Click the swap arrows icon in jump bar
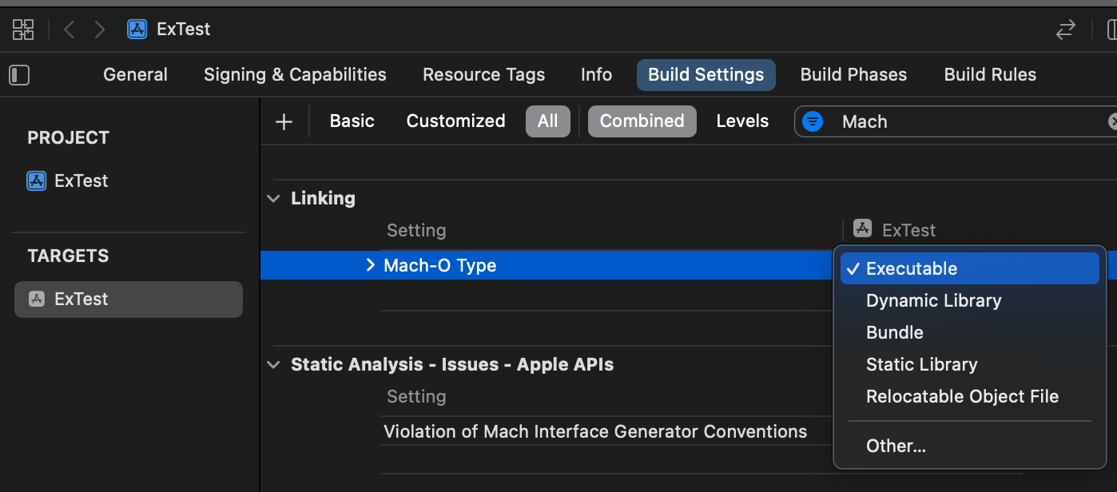Image resolution: width=1117 pixels, height=492 pixels. click(x=1066, y=30)
